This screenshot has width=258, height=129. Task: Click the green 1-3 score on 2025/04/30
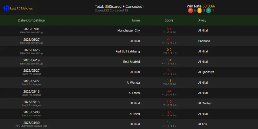pyautogui.click(x=169, y=123)
